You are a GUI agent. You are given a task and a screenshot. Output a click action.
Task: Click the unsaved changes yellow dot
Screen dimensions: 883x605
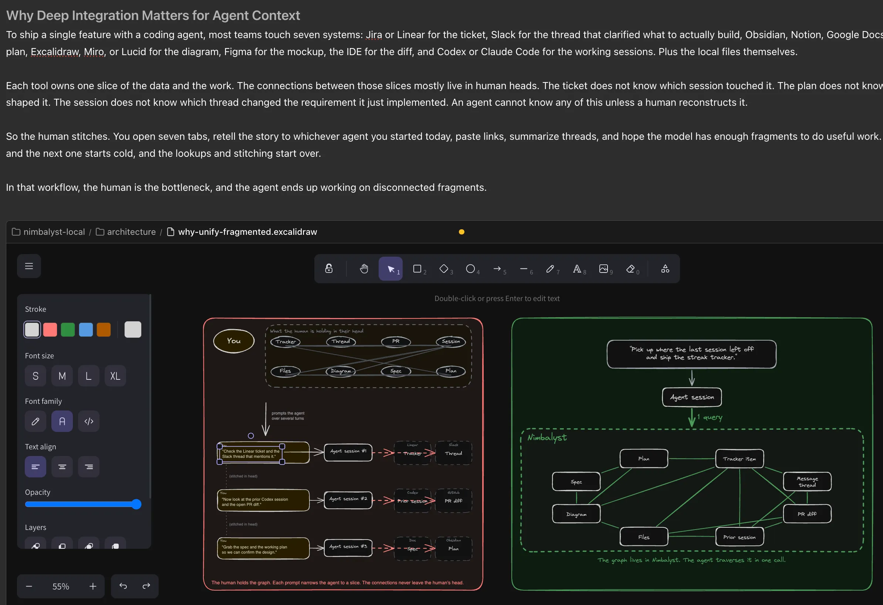[x=461, y=232]
